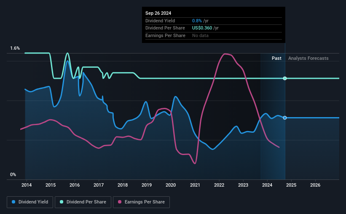Click the 2019 x-axis label

pos(147,185)
